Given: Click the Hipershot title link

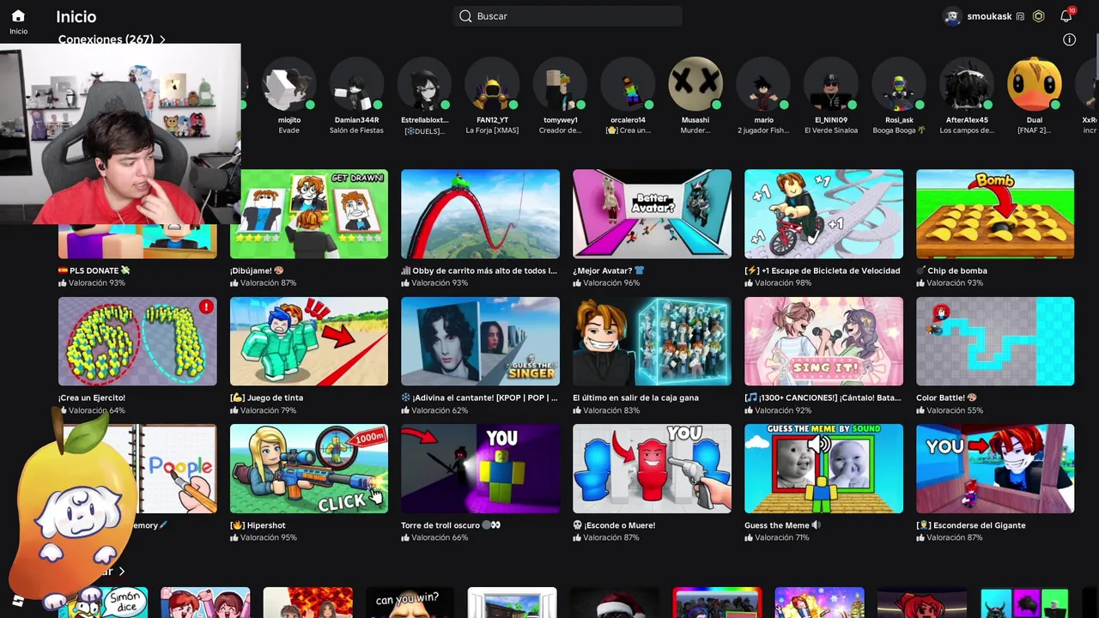Looking at the screenshot, I should pyautogui.click(x=258, y=525).
